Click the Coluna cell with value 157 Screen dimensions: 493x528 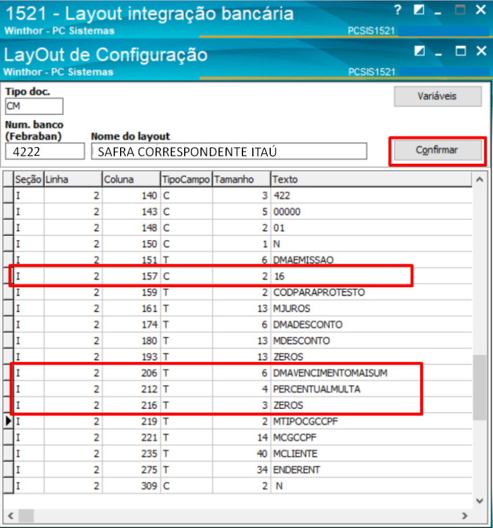(x=132, y=276)
